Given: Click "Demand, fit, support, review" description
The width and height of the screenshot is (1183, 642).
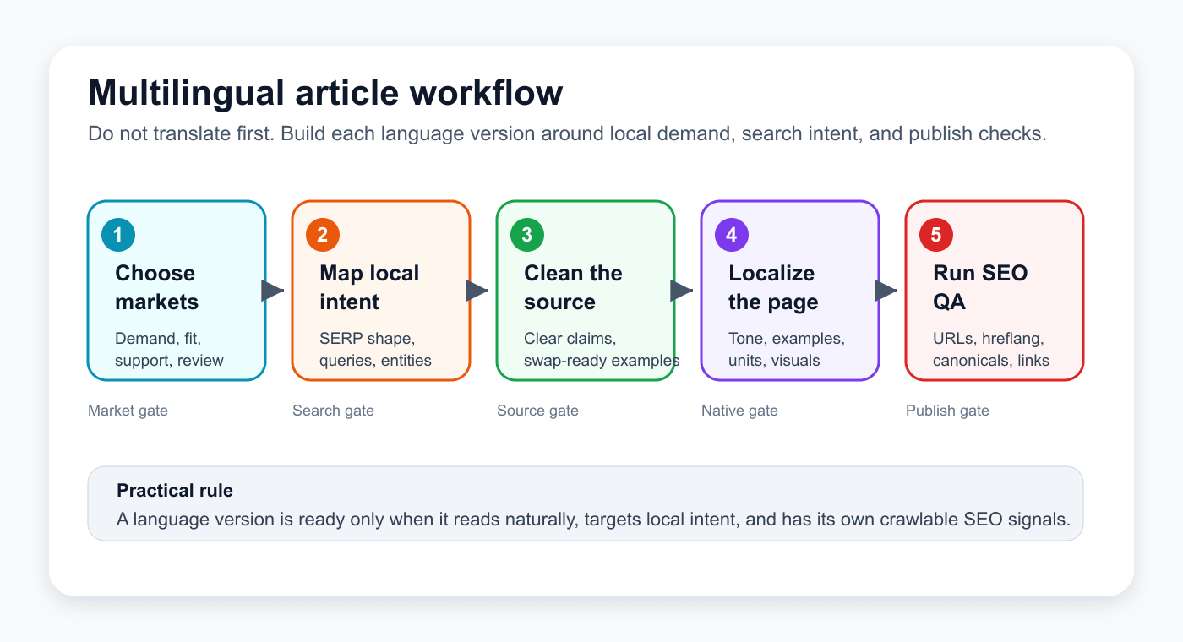Looking at the screenshot, I should [169, 350].
